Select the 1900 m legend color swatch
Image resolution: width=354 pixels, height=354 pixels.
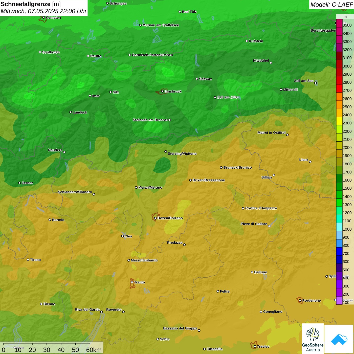pyautogui.click(x=339, y=154)
